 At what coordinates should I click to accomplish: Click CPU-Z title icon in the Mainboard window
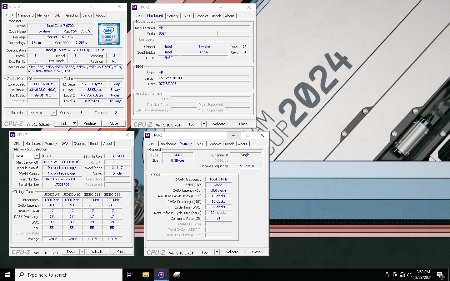134,7
